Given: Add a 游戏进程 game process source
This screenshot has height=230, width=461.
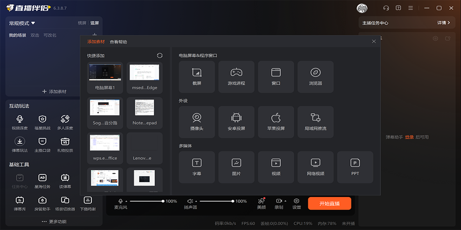Looking at the screenshot, I should coord(236,77).
